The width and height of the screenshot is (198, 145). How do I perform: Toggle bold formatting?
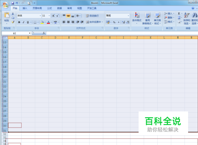coord(19,22)
